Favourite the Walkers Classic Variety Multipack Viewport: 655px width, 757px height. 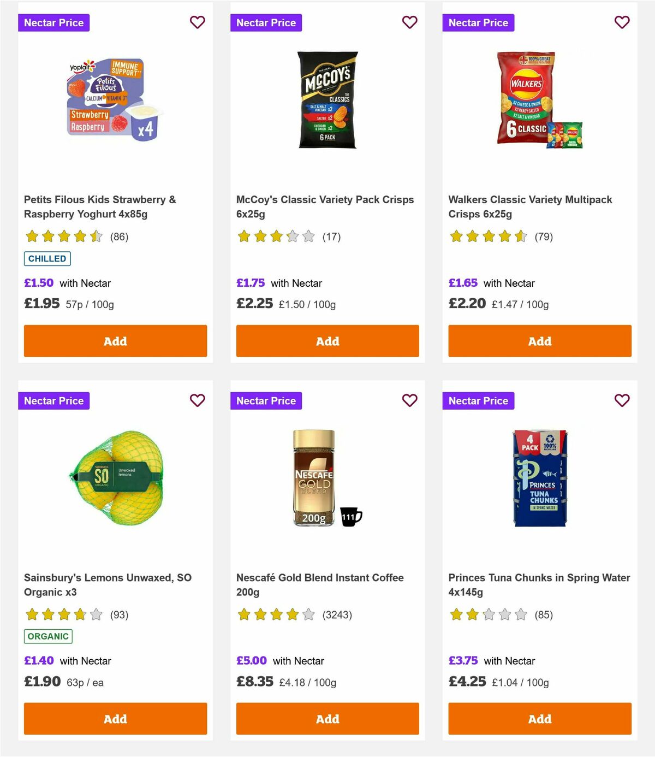(x=622, y=22)
